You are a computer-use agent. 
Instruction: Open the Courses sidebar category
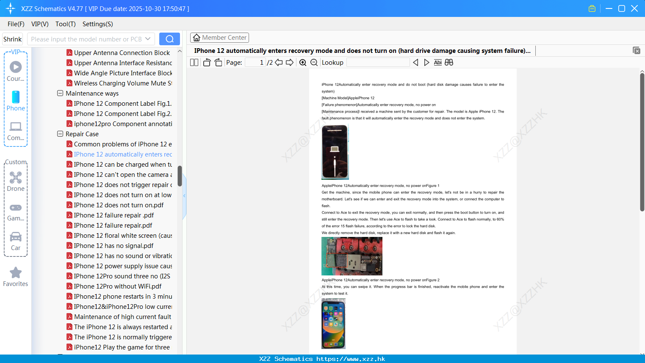pyautogui.click(x=16, y=71)
